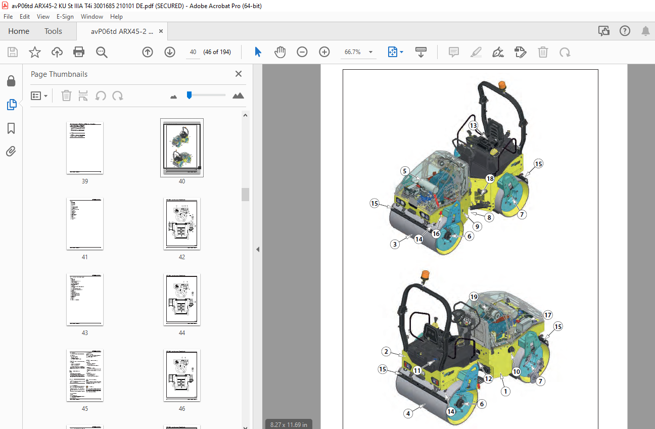Image resolution: width=655 pixels, height=429 pixels.
Task: Click the extract pages scissor icon
Action: point(83,96)
